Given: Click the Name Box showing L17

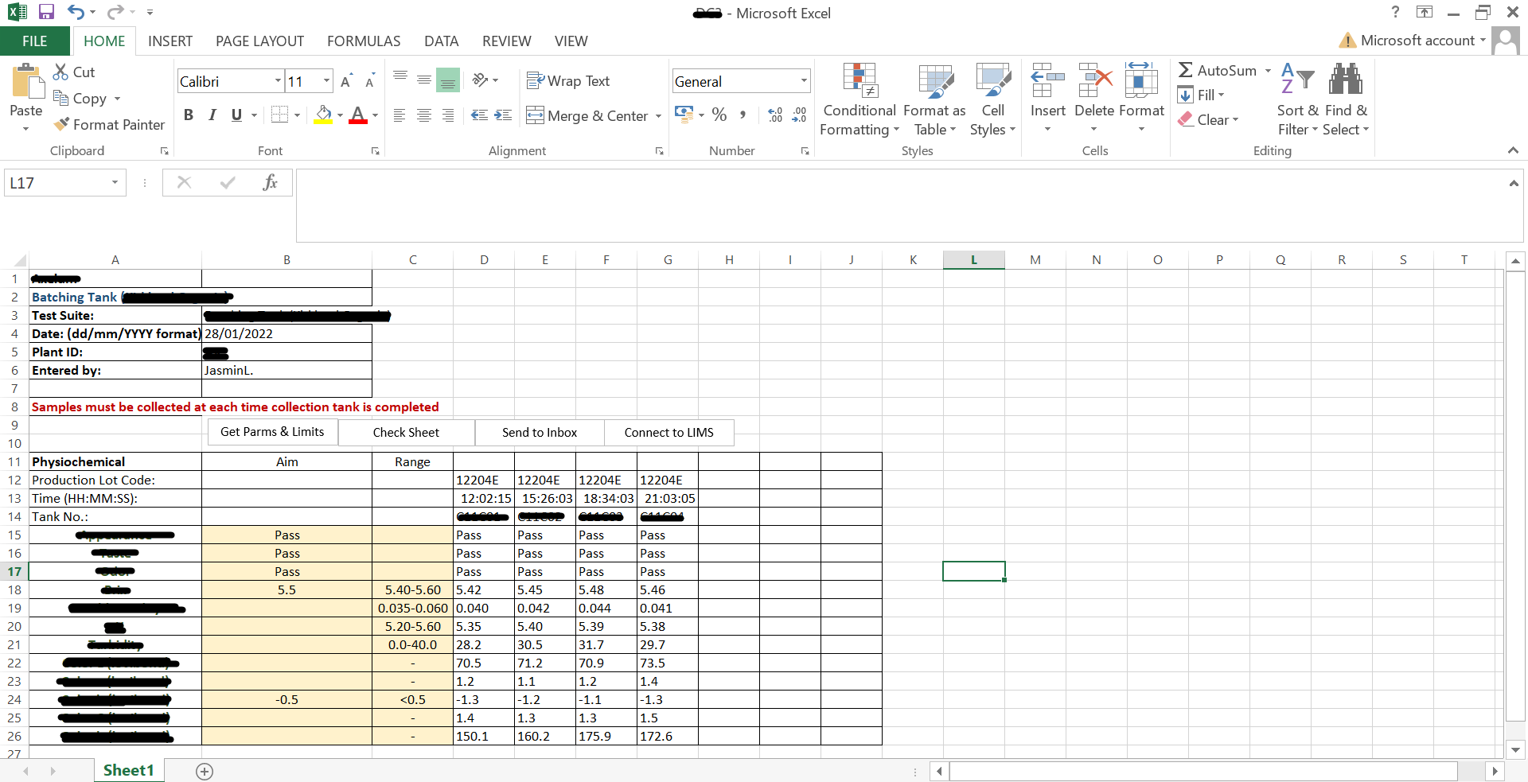Looking at the screenshot, I should point(57,183).
